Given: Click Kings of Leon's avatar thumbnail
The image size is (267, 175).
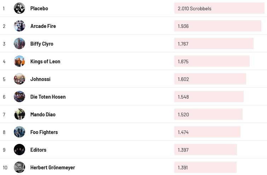Looking at the screenshot, I should 19,61.
